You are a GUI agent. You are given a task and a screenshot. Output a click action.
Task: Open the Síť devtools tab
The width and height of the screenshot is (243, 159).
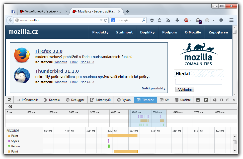tap(165, 100)
